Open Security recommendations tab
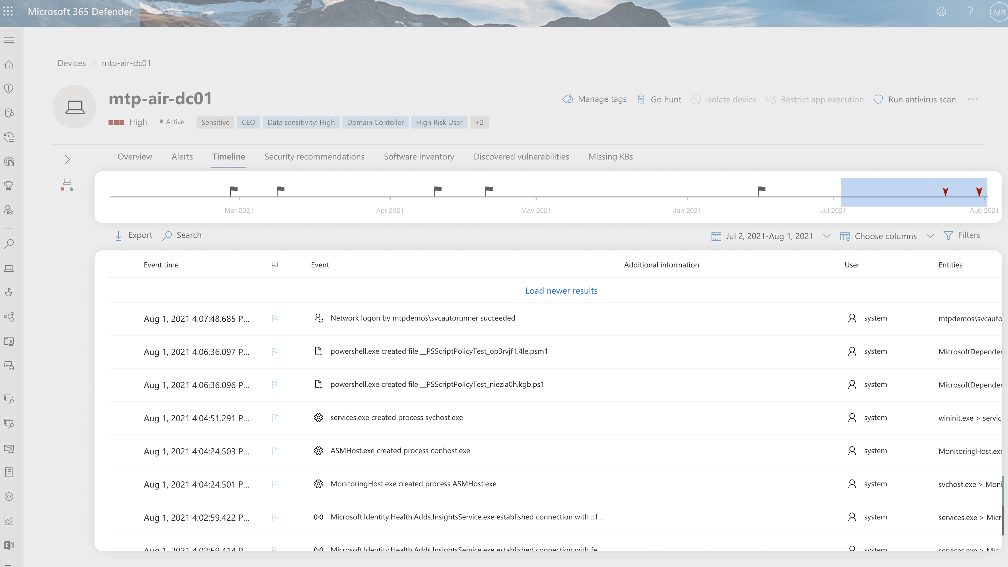The image size is (1008, 567). (x=314, y=156)
